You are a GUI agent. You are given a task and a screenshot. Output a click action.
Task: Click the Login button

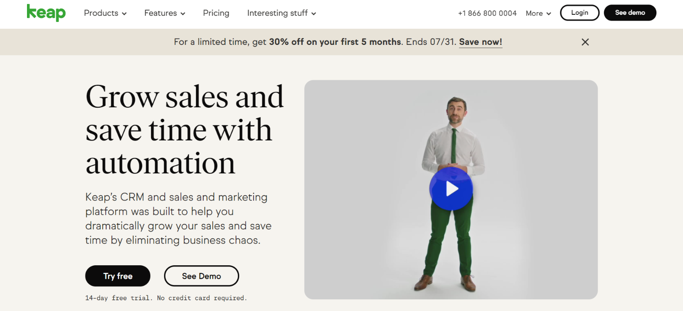click(580, 13)
